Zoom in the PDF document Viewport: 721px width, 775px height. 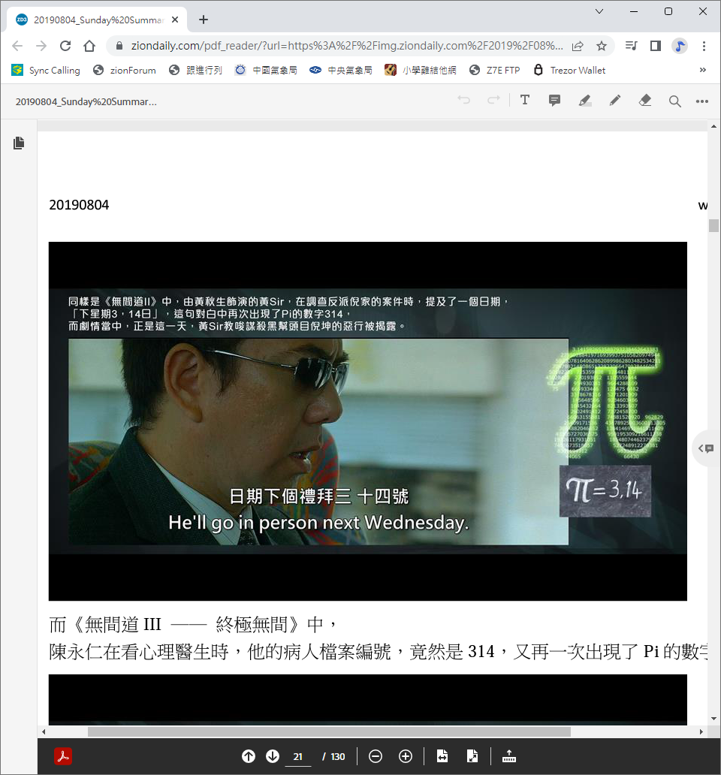coord(406,756)
